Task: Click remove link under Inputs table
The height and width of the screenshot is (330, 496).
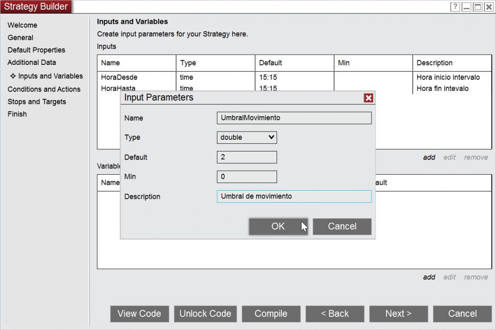Action: [x=476, y=157]
